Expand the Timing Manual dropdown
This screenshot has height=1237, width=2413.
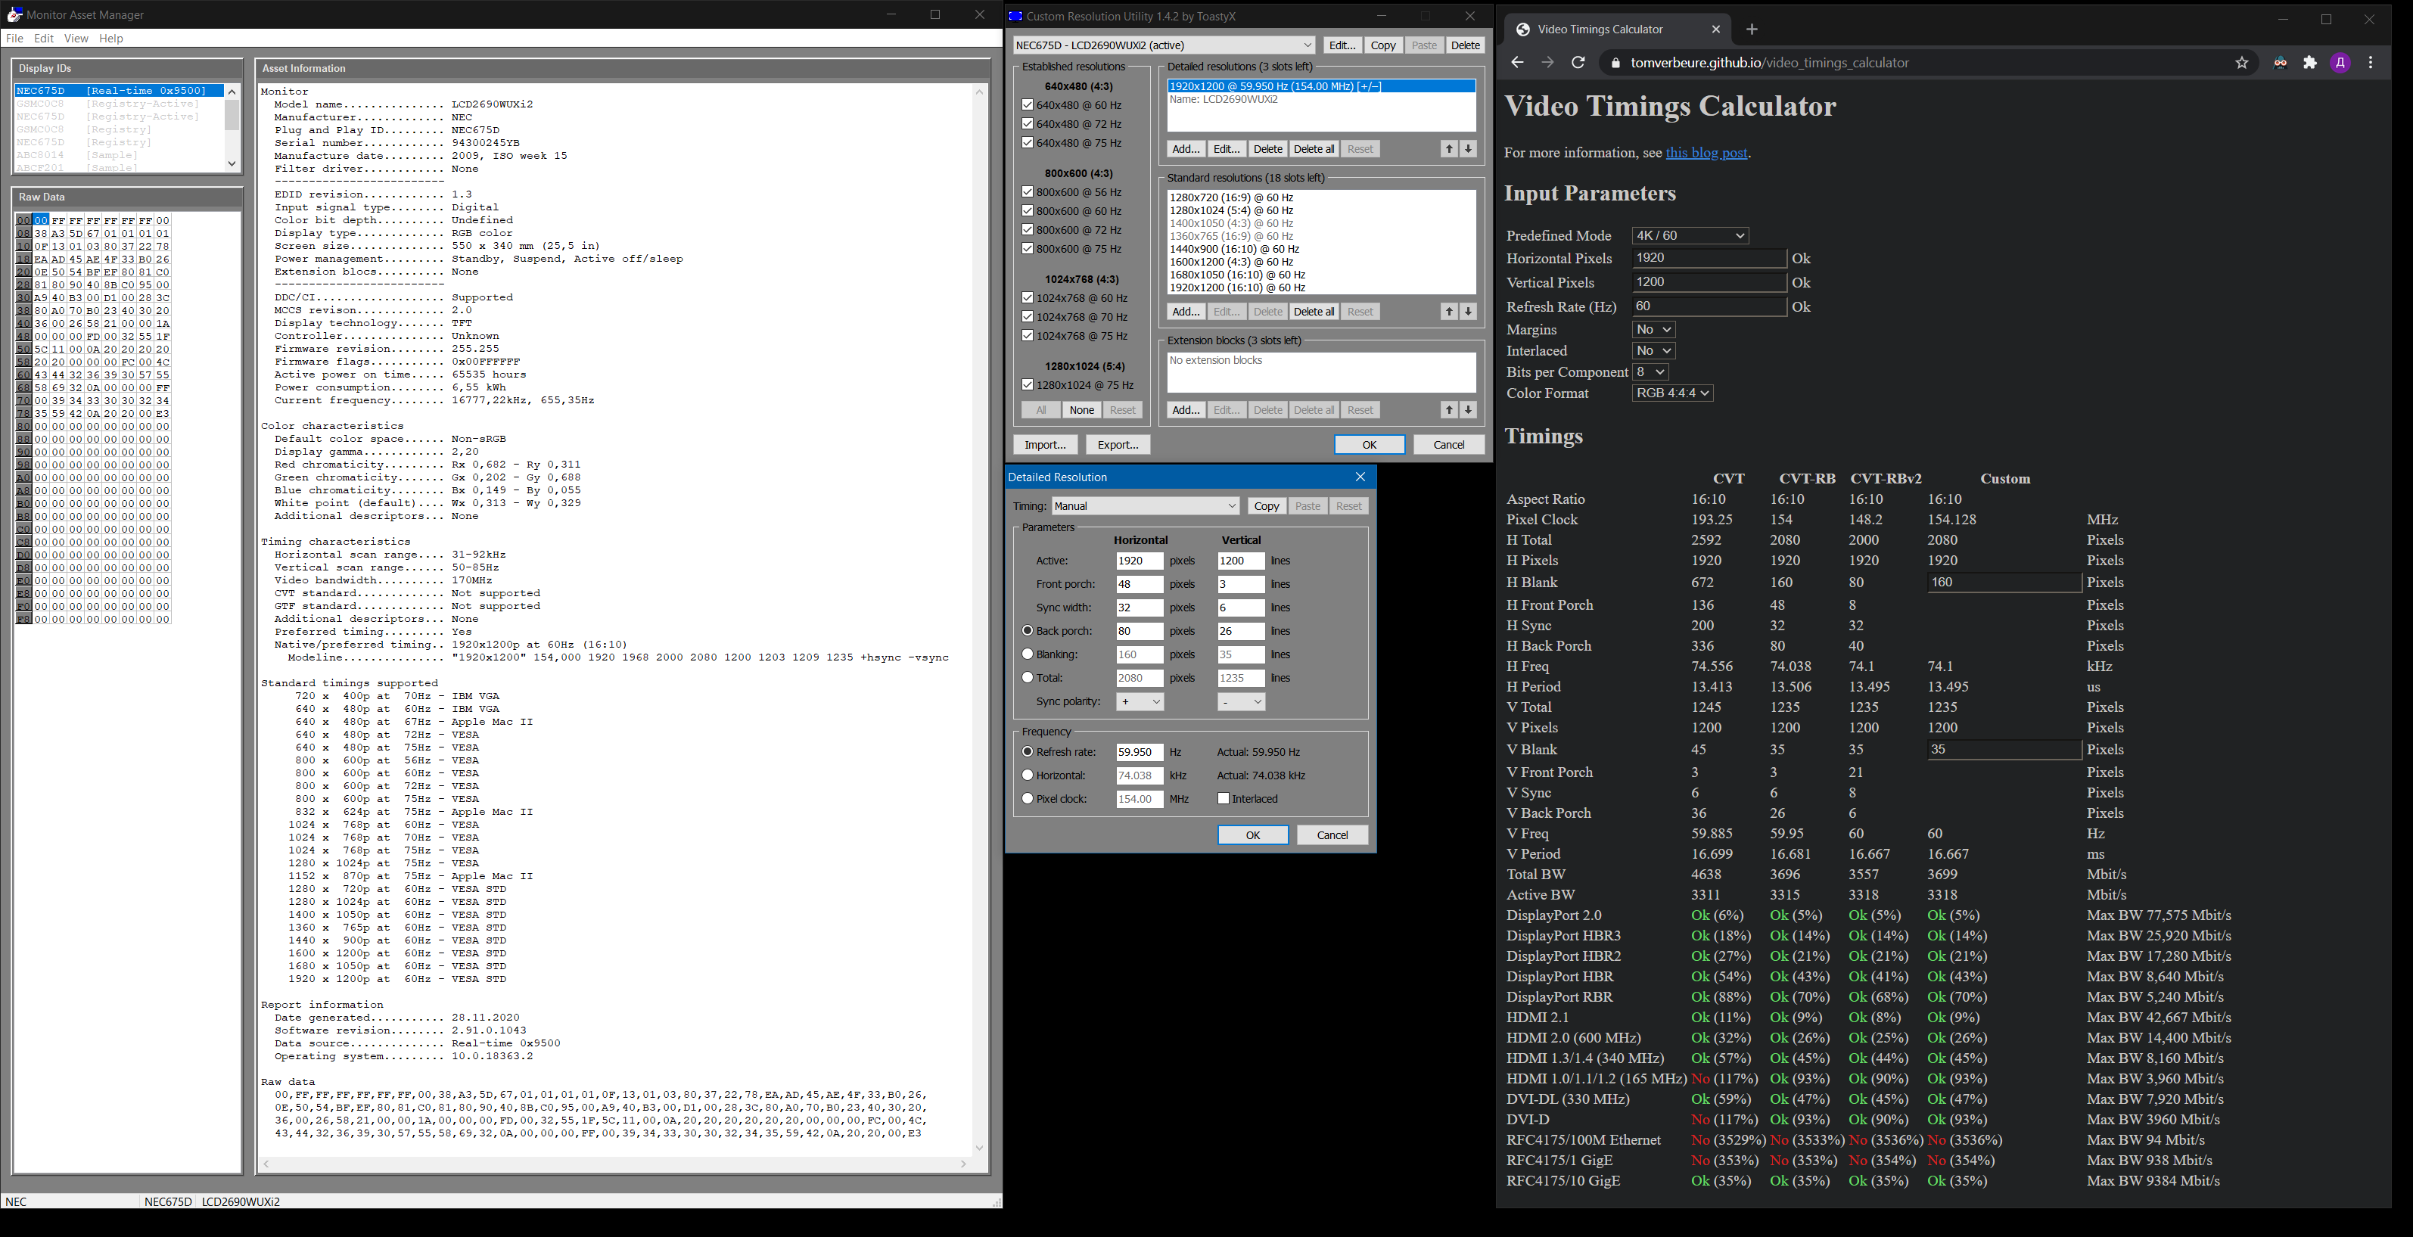1146,505
